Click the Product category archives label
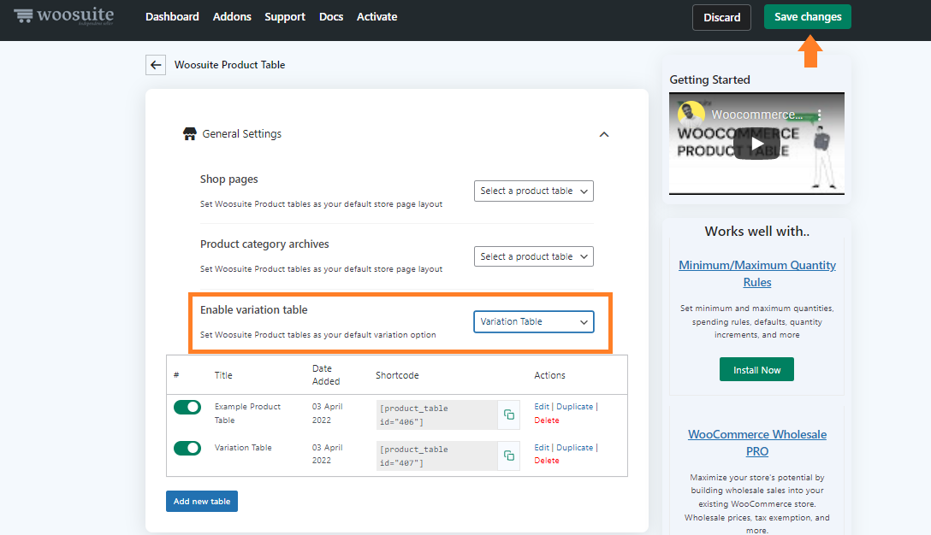This screenshot has width=931, height=535. tap(264, 244)
